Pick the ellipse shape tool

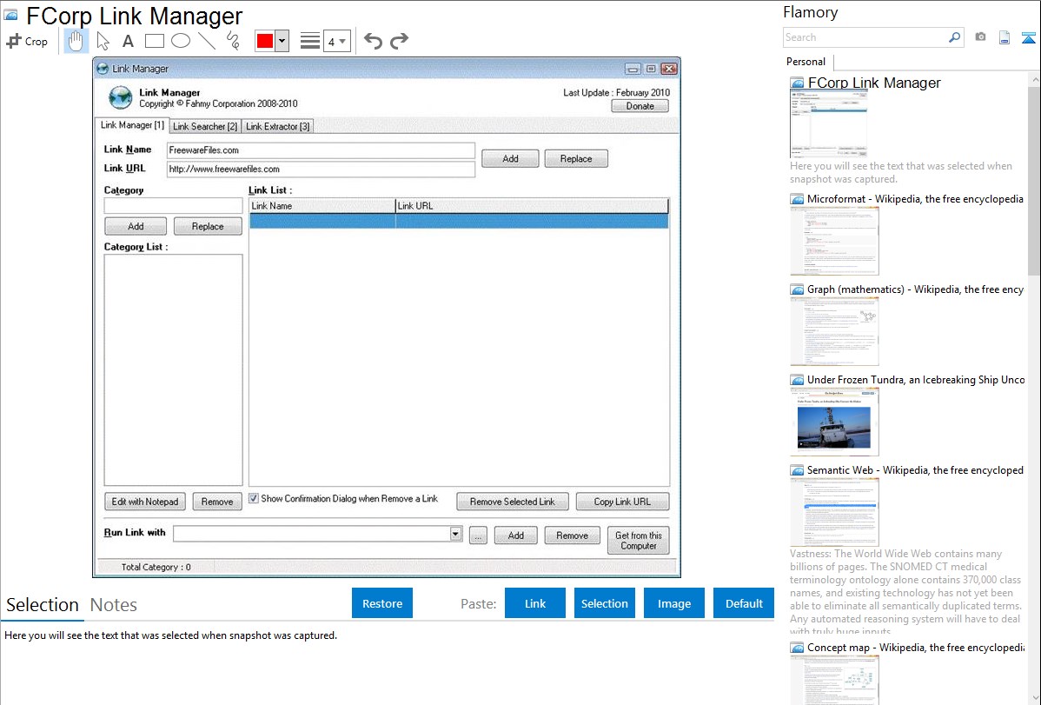(181, 41)
